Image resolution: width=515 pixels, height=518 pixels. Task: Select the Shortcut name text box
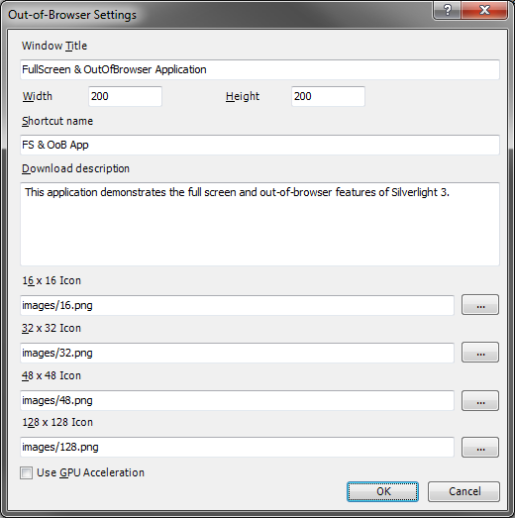point(259,145)
